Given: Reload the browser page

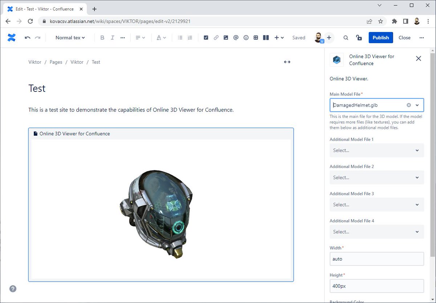Looking at the screenshot, I should coord(31,21).
